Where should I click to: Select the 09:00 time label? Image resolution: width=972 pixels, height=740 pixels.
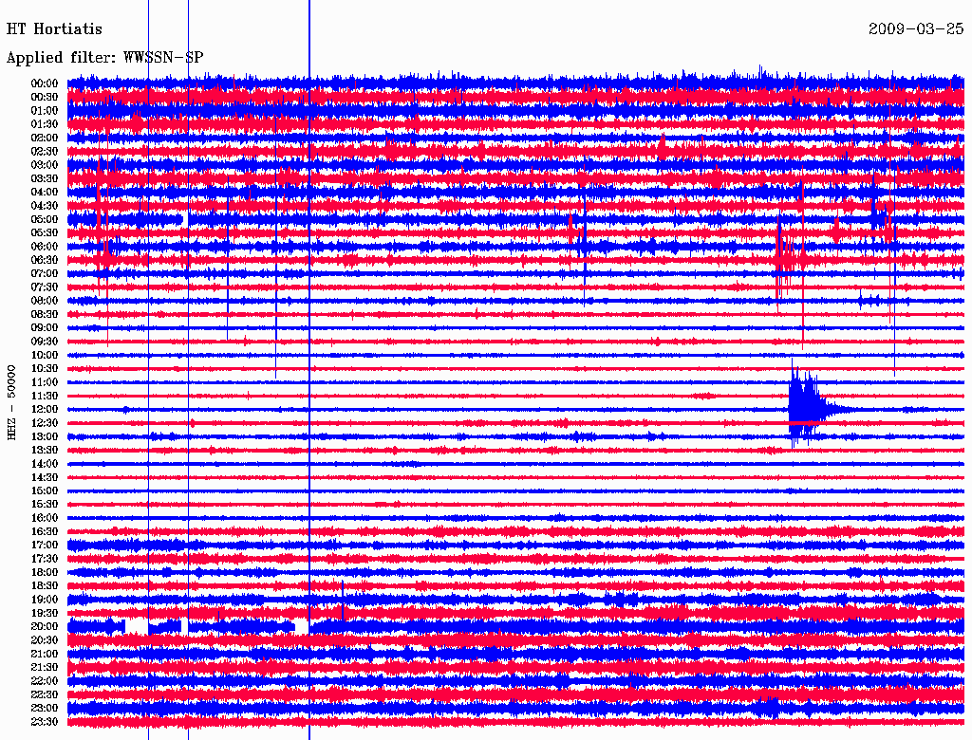45,328
